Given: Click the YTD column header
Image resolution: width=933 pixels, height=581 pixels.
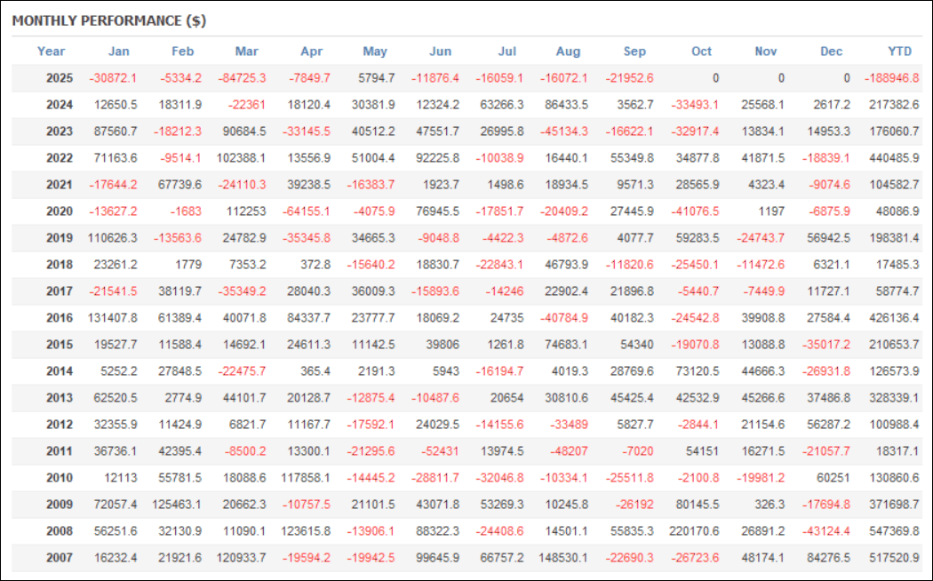Looking at the screenshot, I should tap(899, 52).
